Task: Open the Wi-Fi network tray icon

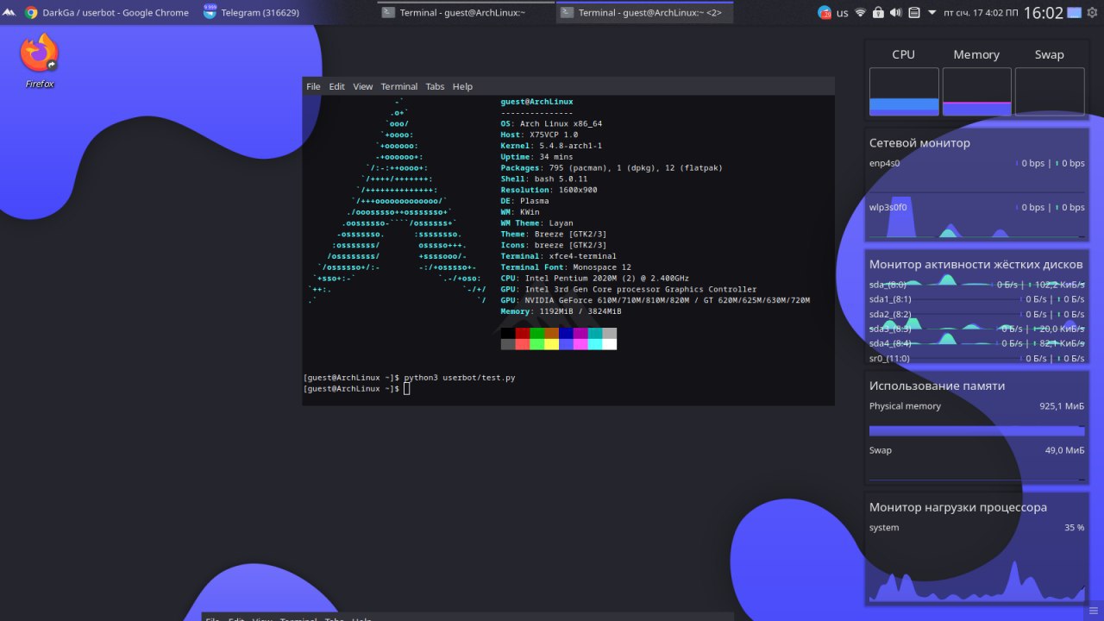Action: [x=860, y=13]
